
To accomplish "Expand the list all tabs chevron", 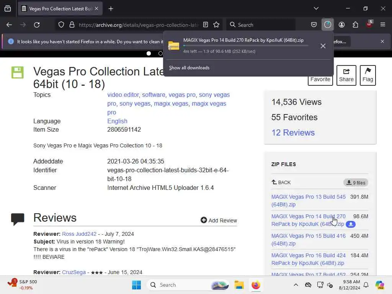I will pyautogui.click(x=316, y=8).
